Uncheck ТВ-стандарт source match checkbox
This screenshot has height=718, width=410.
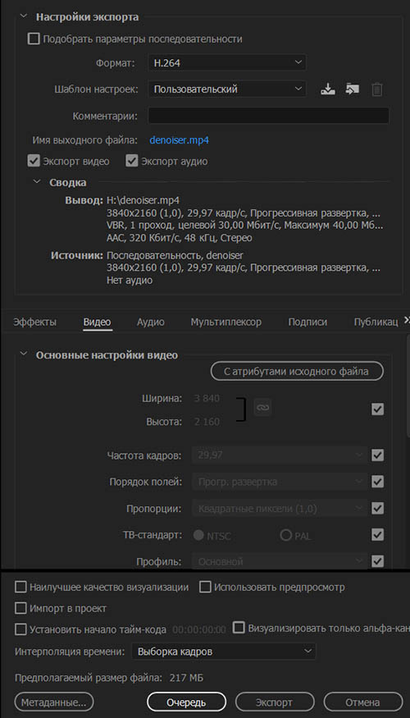tap(377, 535)
